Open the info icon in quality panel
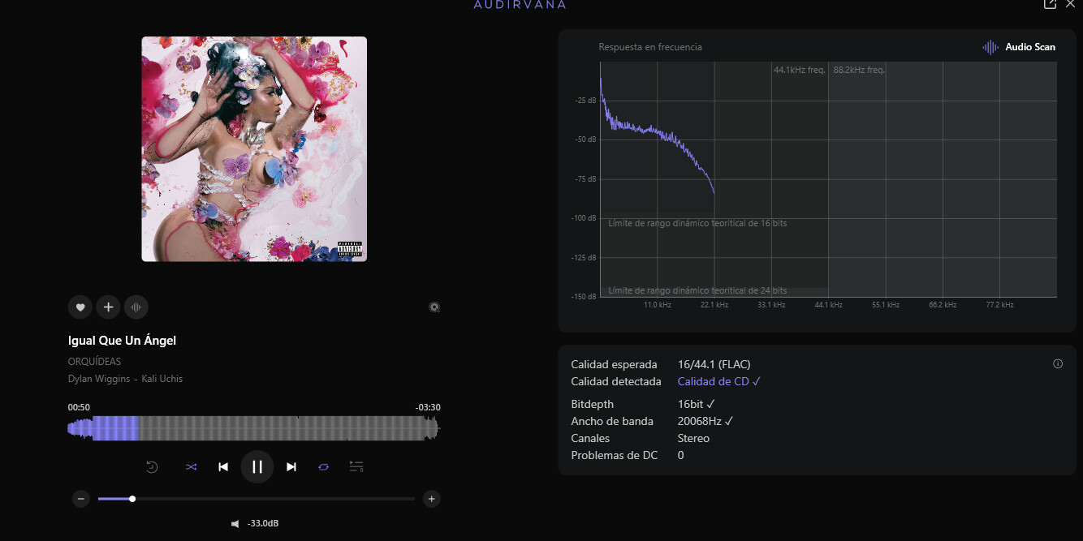Image resolution: width=1083 pixels, height=541 pixels. point(1058,364)
